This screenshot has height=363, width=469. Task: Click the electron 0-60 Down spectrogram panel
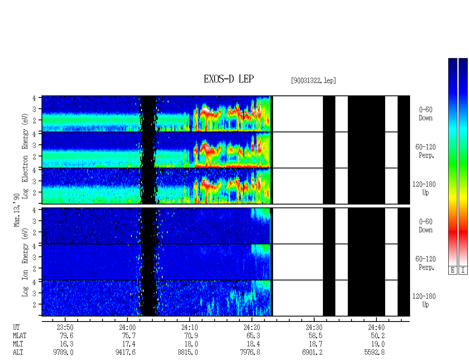click(226, 114)
